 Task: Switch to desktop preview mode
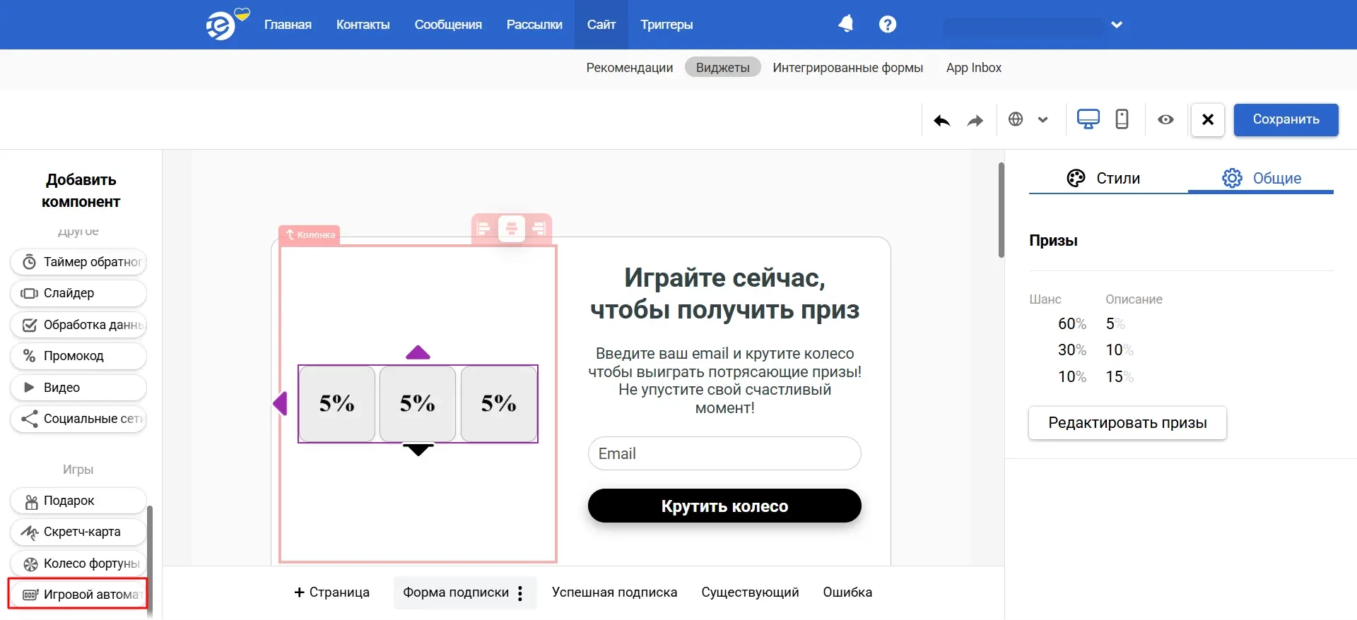1088,119
